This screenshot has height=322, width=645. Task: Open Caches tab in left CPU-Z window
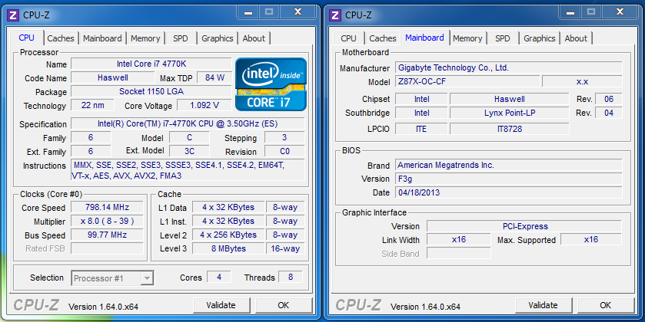[x=61, y=38]
